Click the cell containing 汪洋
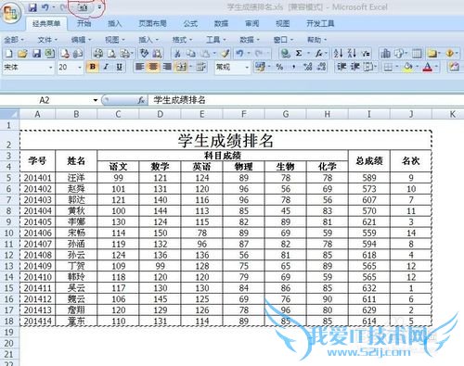Viewport: 464px width, 366px height. pos(76,178)
